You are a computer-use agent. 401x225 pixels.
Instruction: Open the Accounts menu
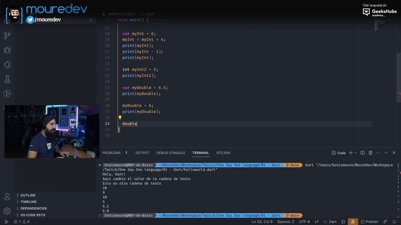click(7, 196)
